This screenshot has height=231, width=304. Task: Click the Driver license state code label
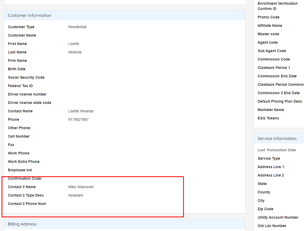[29, 103]
